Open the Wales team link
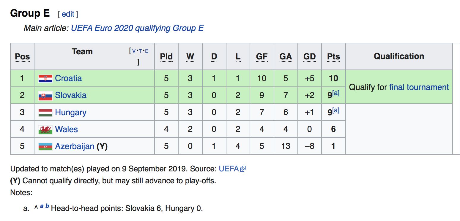Viewport: 460px width, 221px height. pos(66,130)
